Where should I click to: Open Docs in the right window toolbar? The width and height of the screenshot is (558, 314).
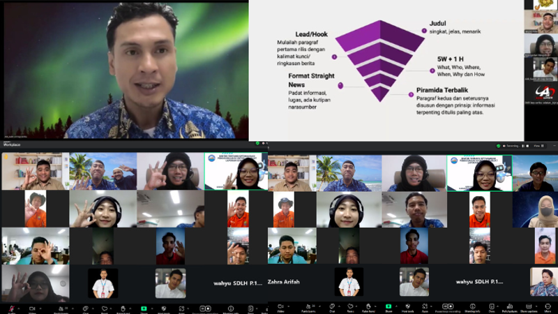[492, 307]
